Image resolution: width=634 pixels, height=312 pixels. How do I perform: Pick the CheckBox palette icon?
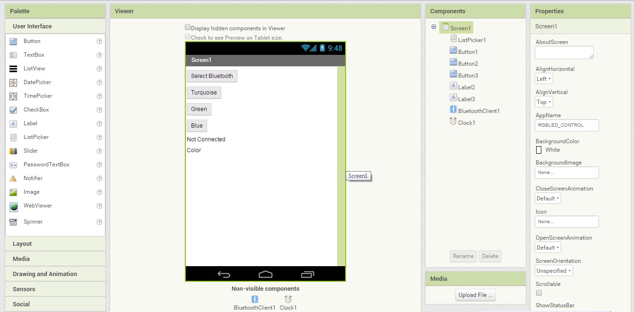13,110
